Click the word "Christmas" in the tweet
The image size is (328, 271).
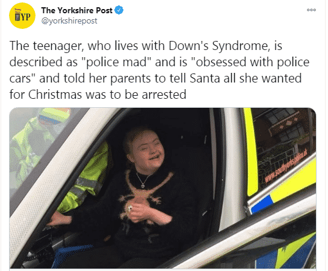click(x=55, y=95)
